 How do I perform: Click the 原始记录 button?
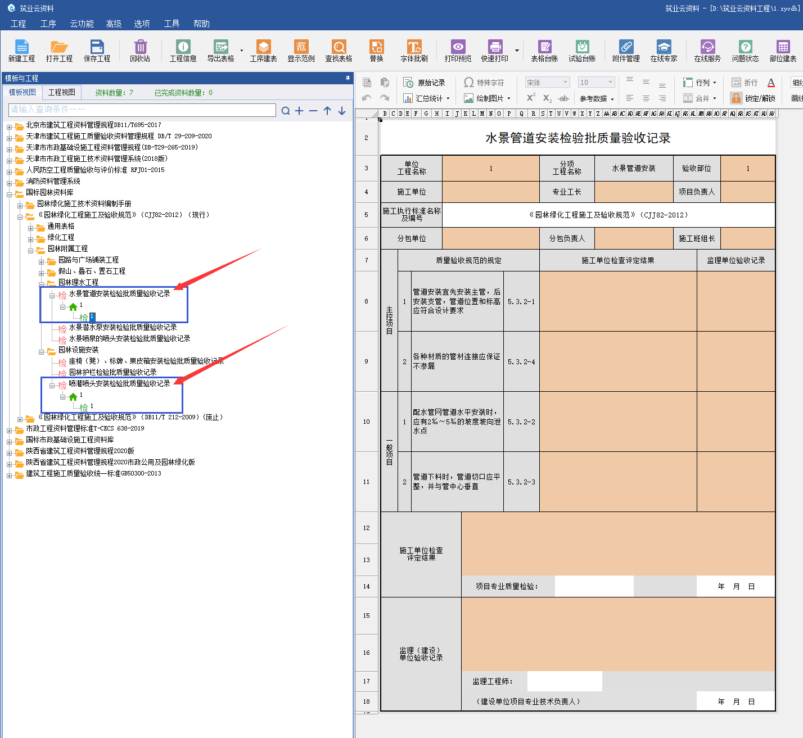[425, 83]
